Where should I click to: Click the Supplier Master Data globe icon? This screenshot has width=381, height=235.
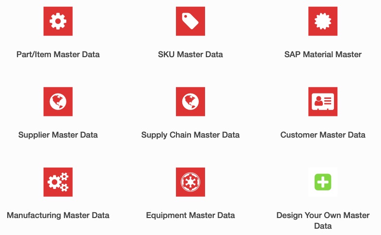coord(58,101)
